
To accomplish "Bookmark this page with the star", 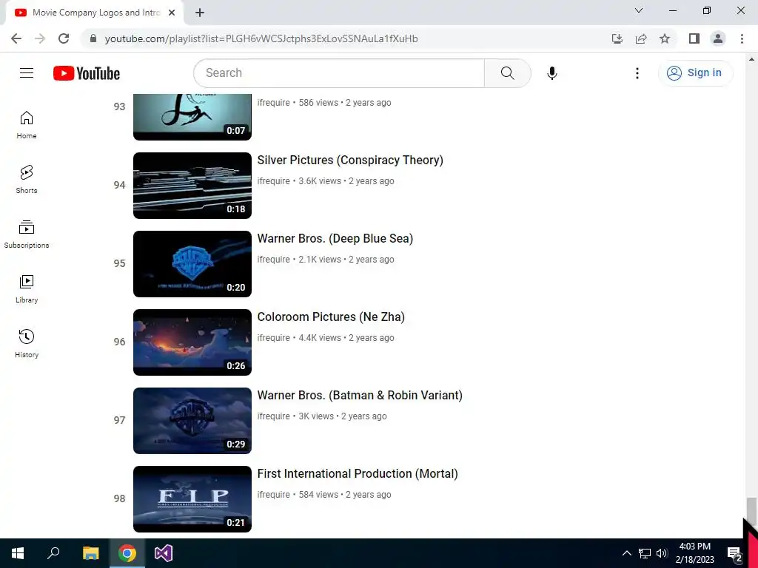I will click(x=665, y=38).
